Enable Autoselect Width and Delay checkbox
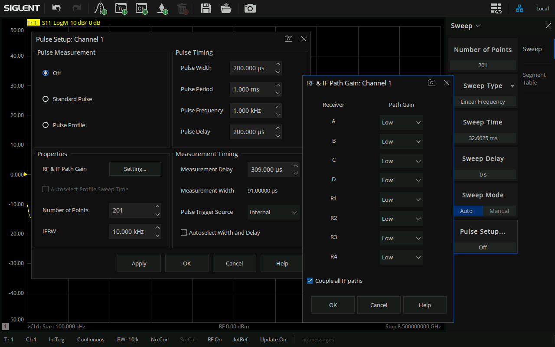The image size is (555, 347). (184, 232)
